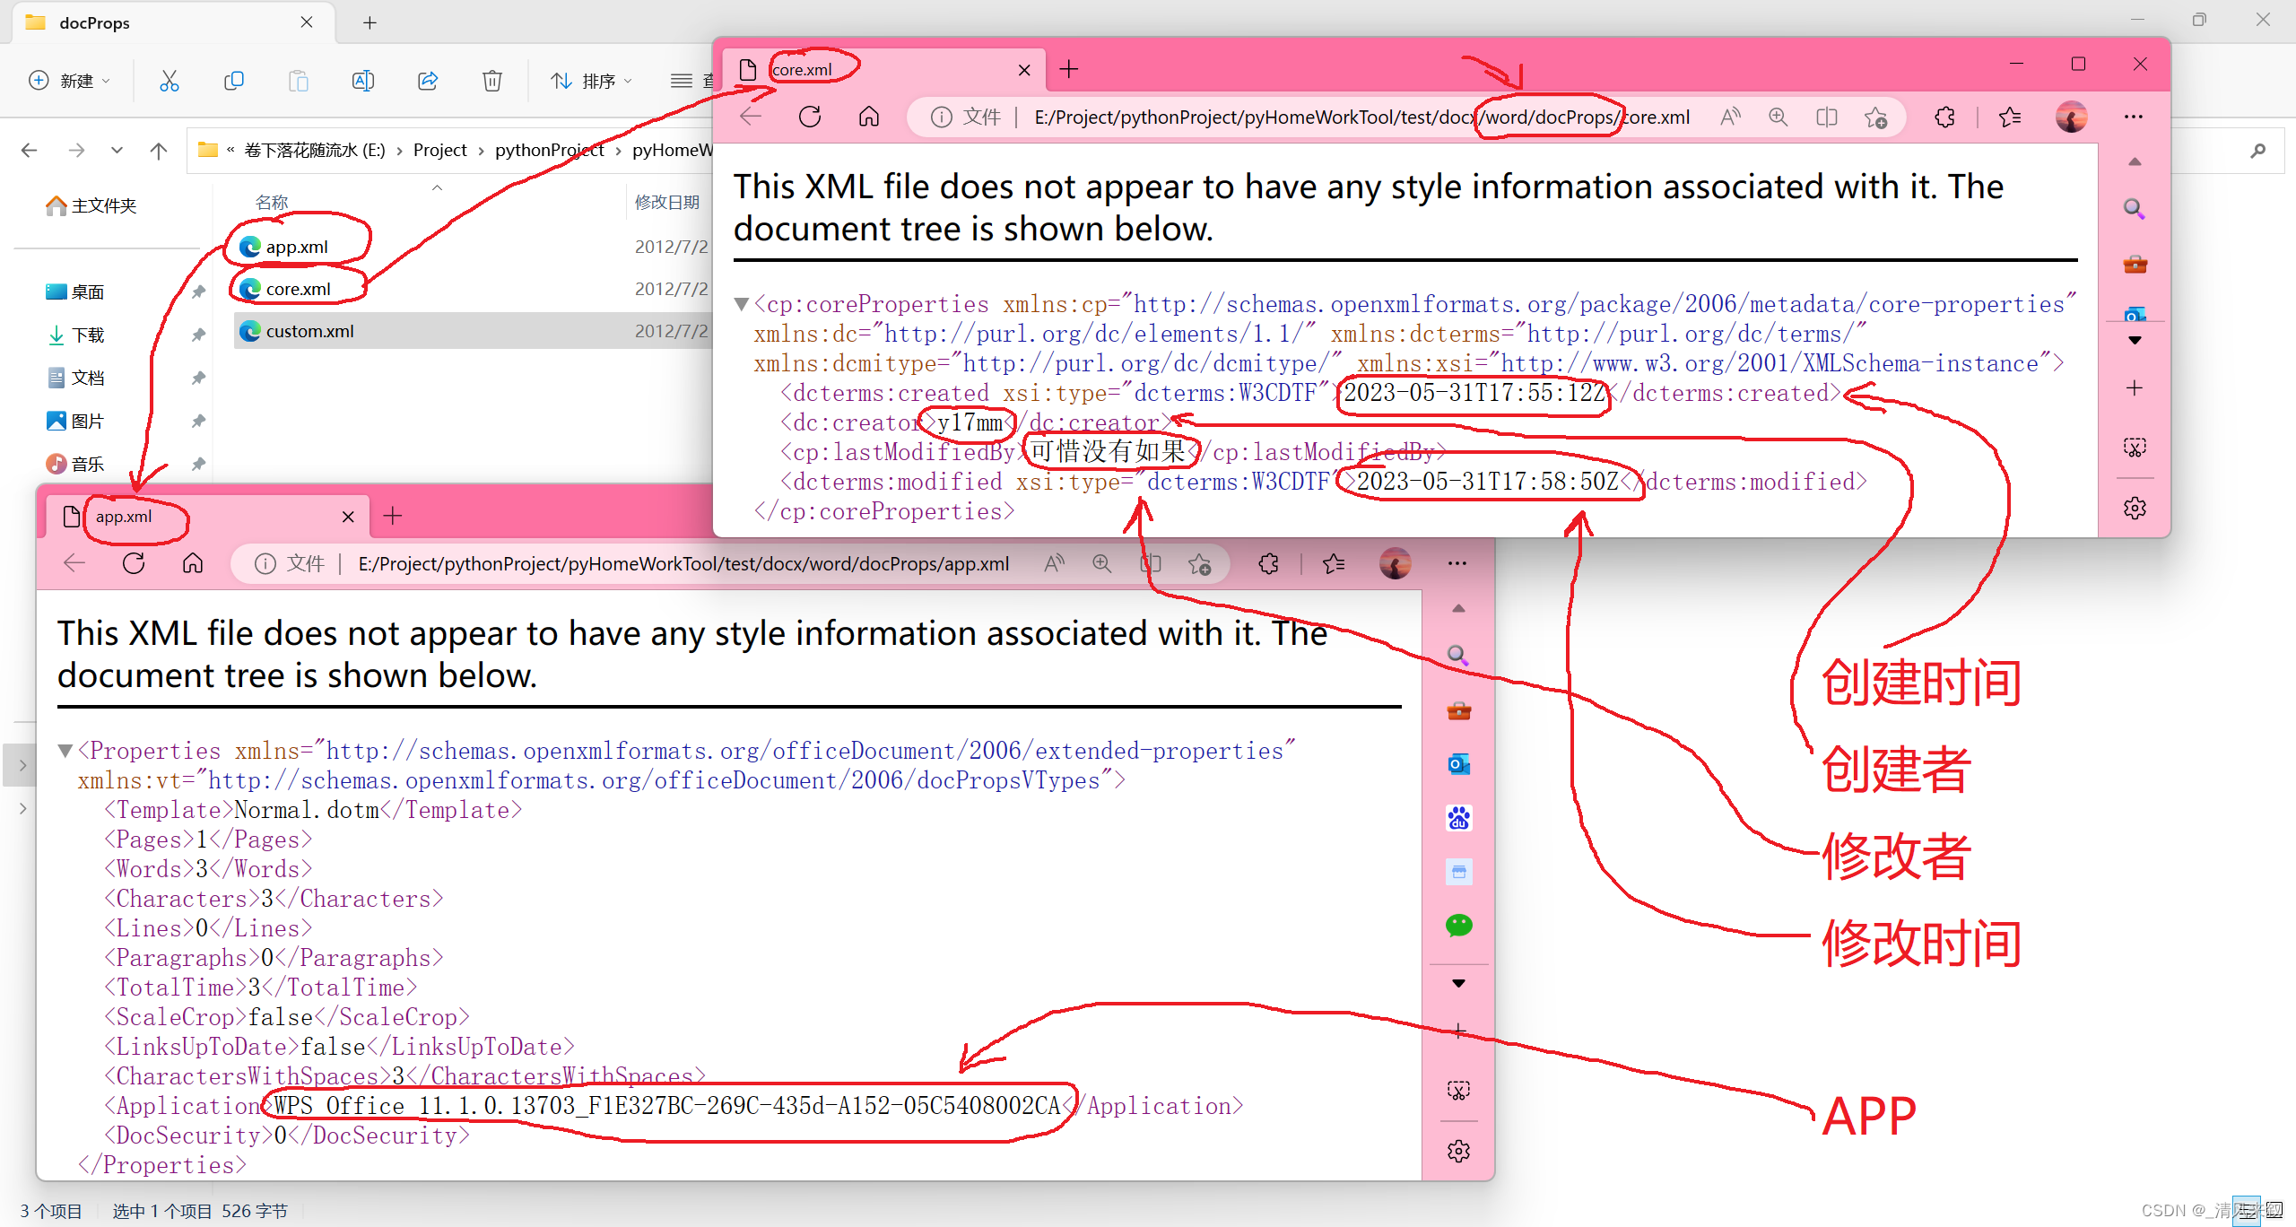Close the core.xml browser tab
2296x1227 pixels.
click(1024, 69)
